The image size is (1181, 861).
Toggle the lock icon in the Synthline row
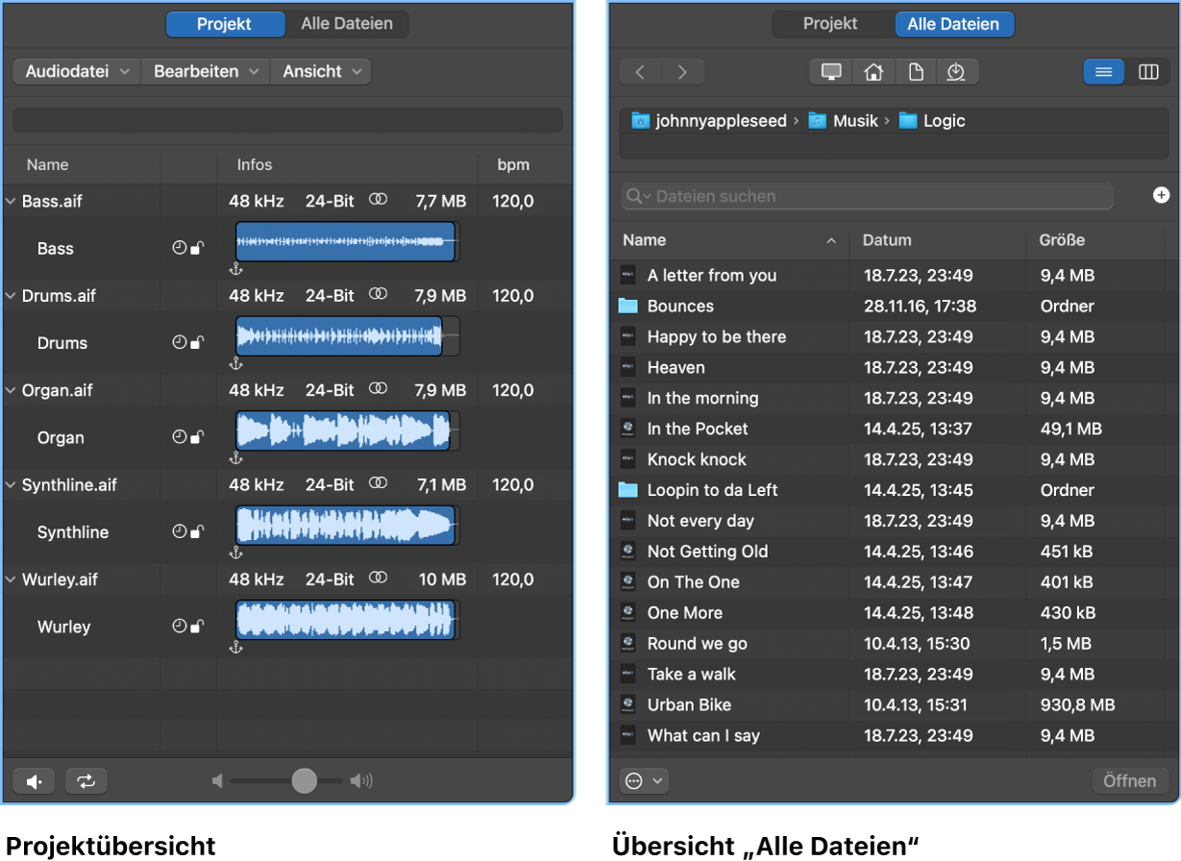click(x=197, y=531)
